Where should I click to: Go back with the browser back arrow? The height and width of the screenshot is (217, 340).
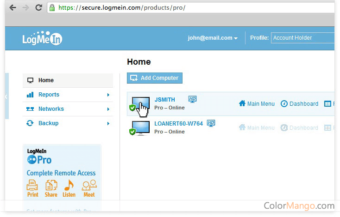[13, 8]
